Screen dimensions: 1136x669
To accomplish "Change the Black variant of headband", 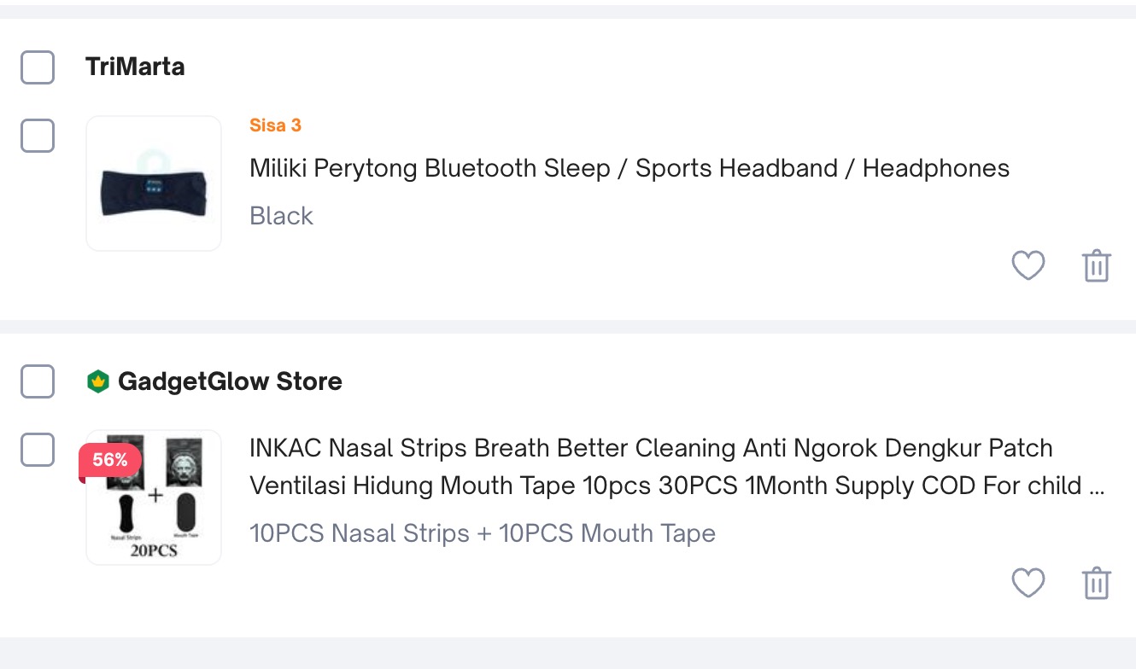I will pyautogui.click(x=281, y=216).
